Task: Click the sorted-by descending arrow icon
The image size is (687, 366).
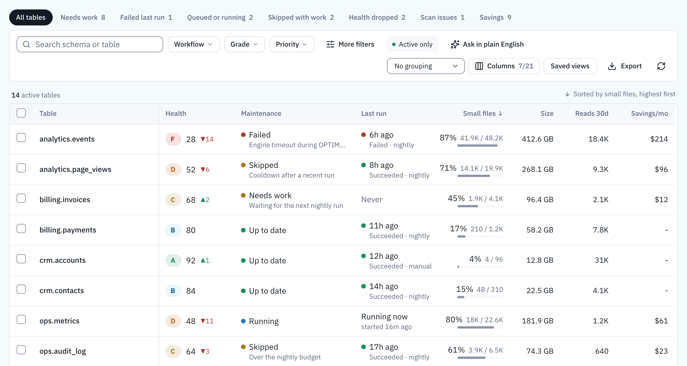Action: pyautogui.click(x=567, y=94)
